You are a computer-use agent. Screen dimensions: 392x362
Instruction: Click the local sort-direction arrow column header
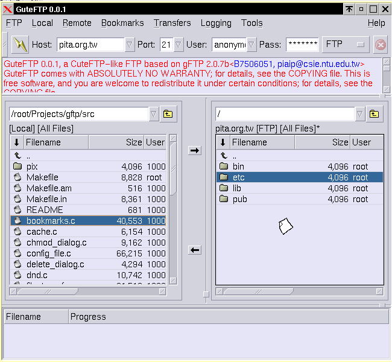[17, 142]
